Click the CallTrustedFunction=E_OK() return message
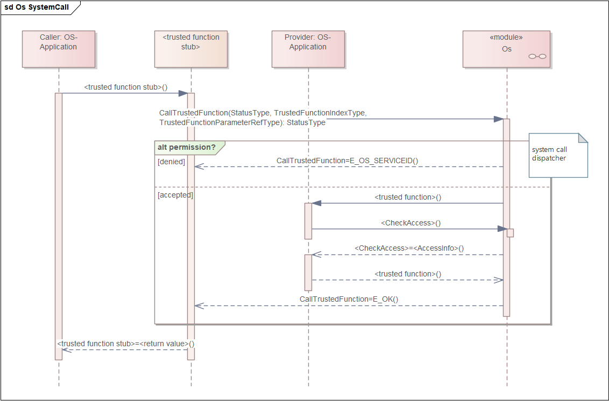609x401 pixels. pos(349,299)
